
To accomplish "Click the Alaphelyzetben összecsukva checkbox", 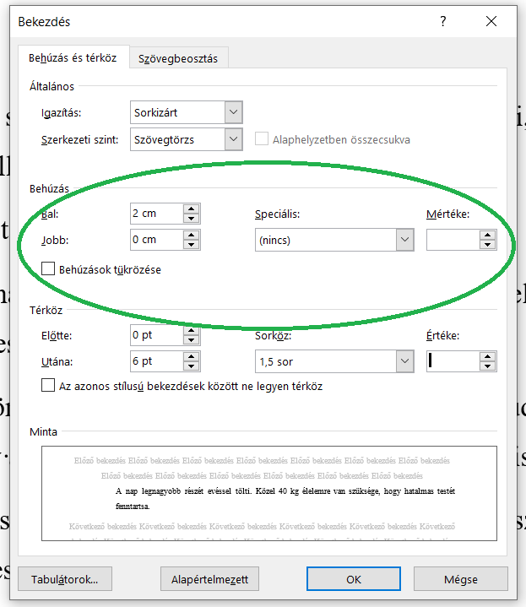I will coord(262,139).
